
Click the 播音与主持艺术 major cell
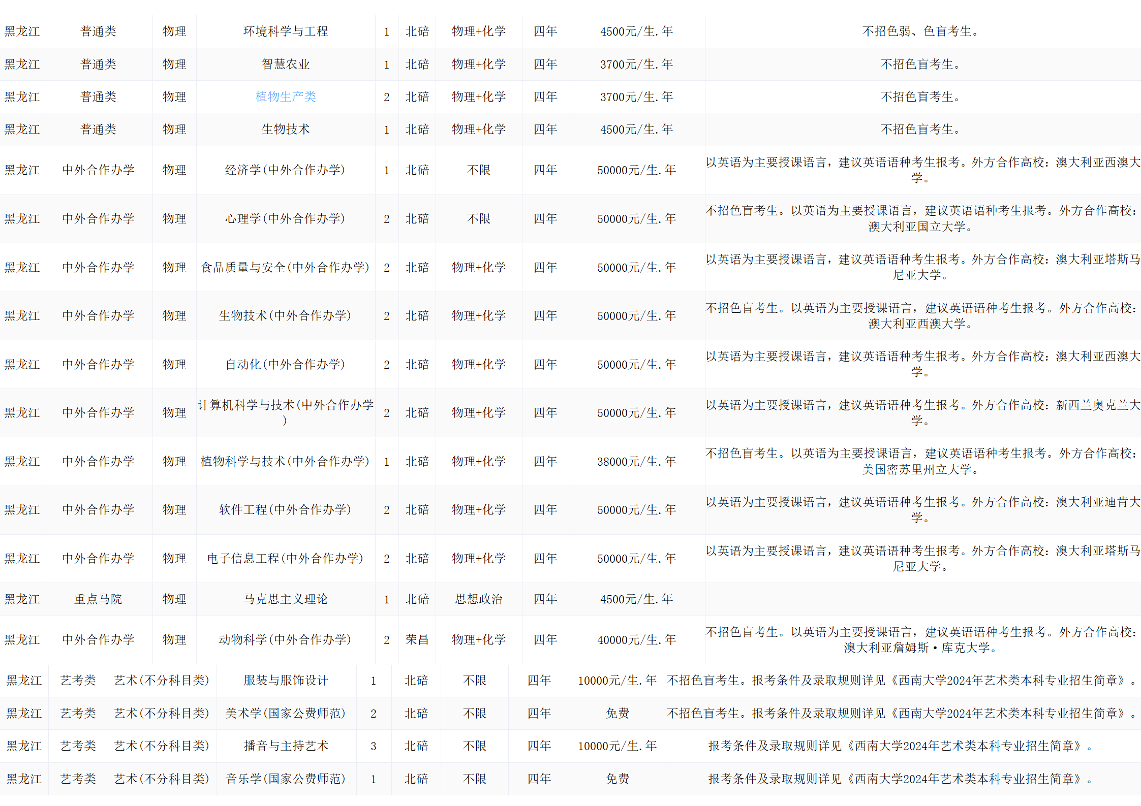tap(286, 746)
